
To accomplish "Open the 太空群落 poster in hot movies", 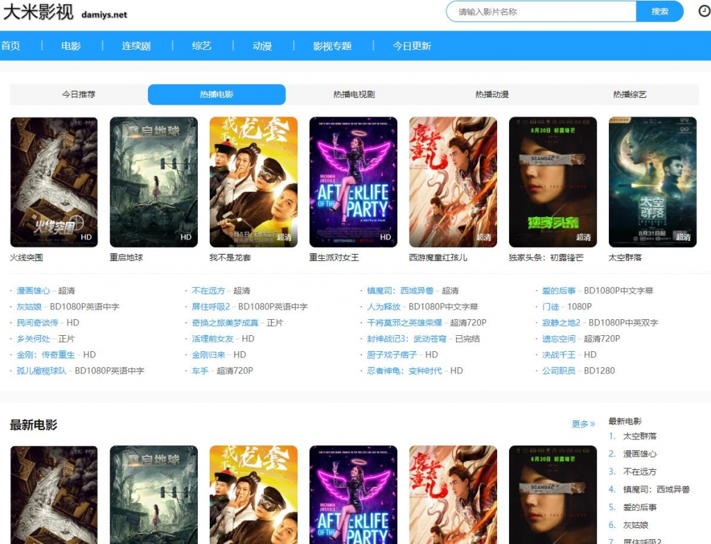I will tap(653, 182).
